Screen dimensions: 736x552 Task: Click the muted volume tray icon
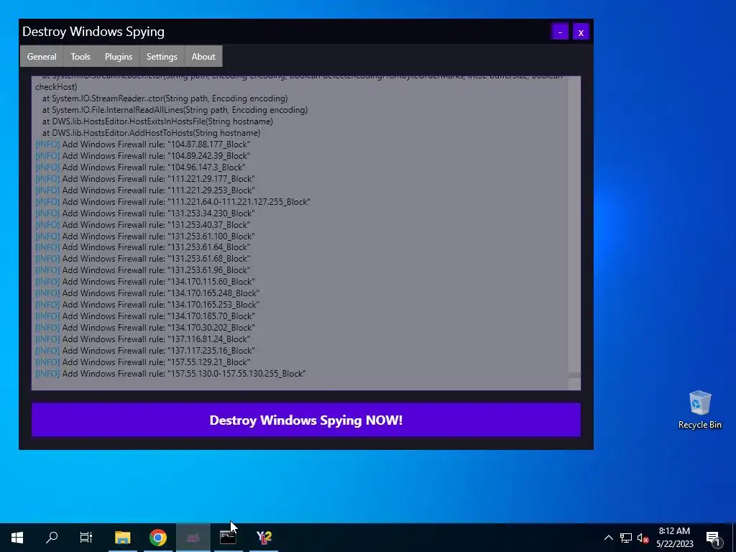click(643, 538)
